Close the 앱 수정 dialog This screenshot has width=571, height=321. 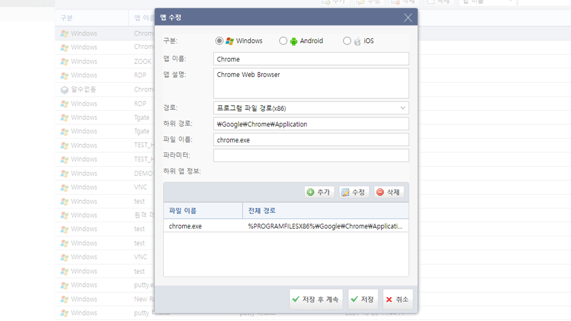(x=408, y=18)
